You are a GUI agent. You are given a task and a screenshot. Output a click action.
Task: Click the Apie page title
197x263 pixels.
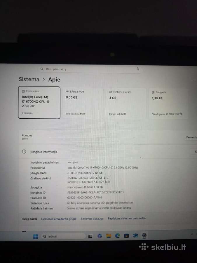[54, 79]
